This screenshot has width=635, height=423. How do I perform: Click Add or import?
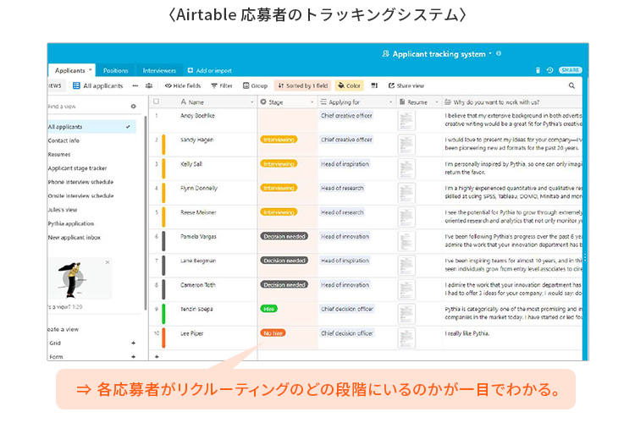click(x=210, y=70)
